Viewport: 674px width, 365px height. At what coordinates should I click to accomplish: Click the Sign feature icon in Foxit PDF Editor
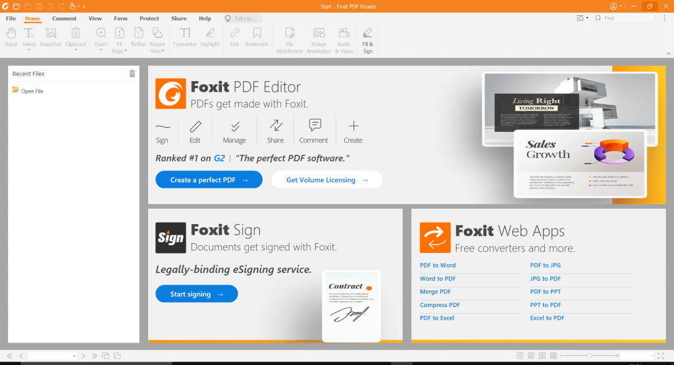click(x=163, y=126)
